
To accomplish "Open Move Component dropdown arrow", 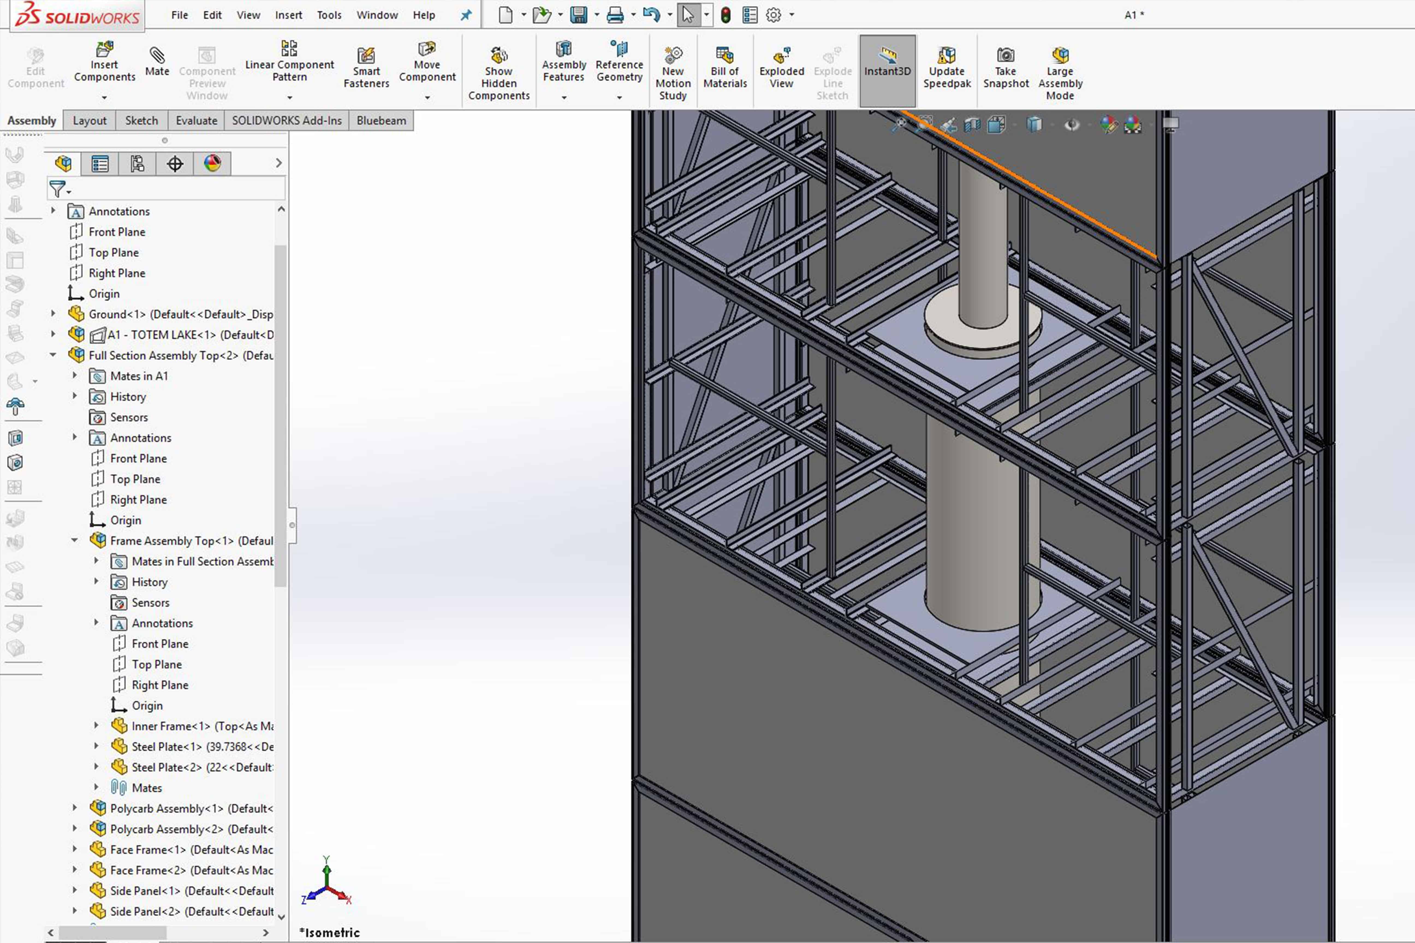I will [427, 97].
